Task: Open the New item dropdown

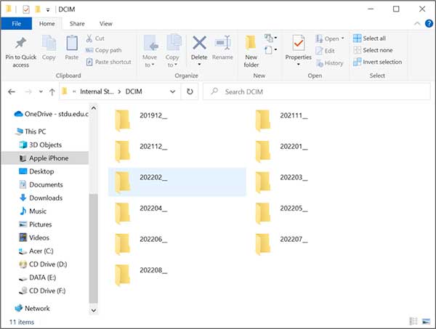Action: click(x=271, y=38)
